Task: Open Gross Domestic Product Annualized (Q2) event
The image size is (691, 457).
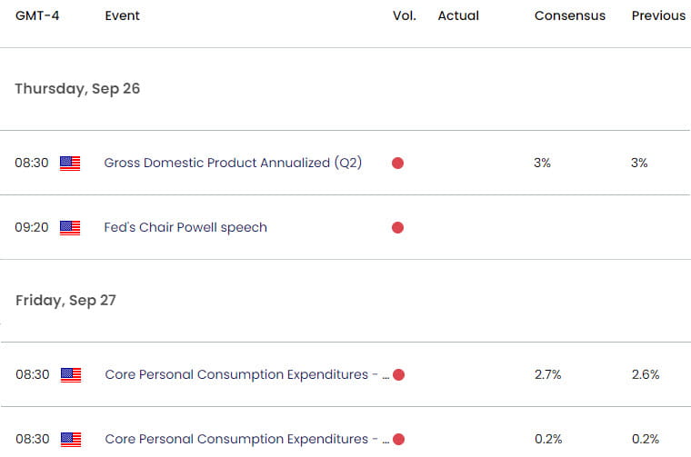Action: [233, 163]
